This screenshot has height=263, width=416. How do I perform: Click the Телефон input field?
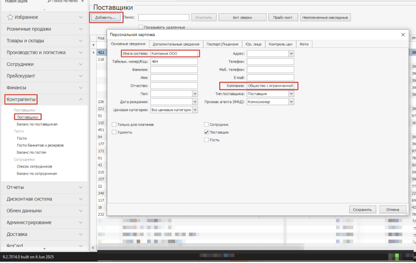[x=270, y=61]
